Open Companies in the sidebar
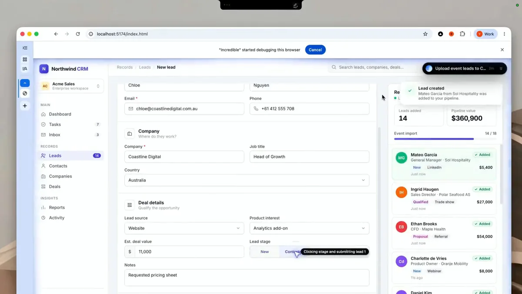This screenshot has height=294, width=522. click(x=71, y=176)
